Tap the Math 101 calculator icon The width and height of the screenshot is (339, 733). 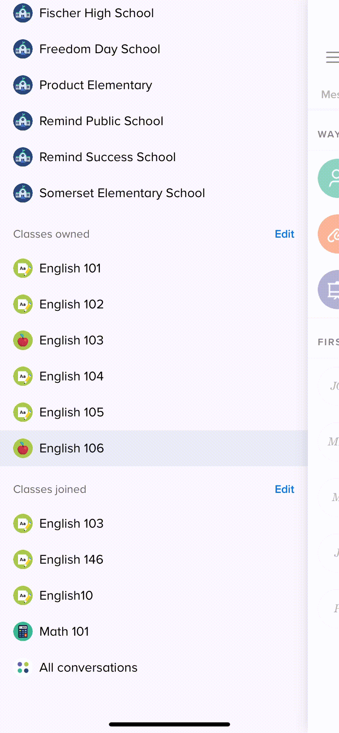23,632
